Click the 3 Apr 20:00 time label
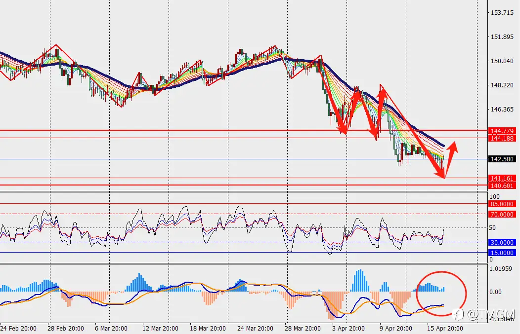520x334 pixels. pyautogui.click(x=348, y=329)
